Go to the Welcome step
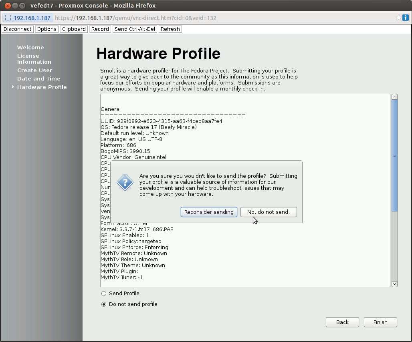 coord(30,47)
